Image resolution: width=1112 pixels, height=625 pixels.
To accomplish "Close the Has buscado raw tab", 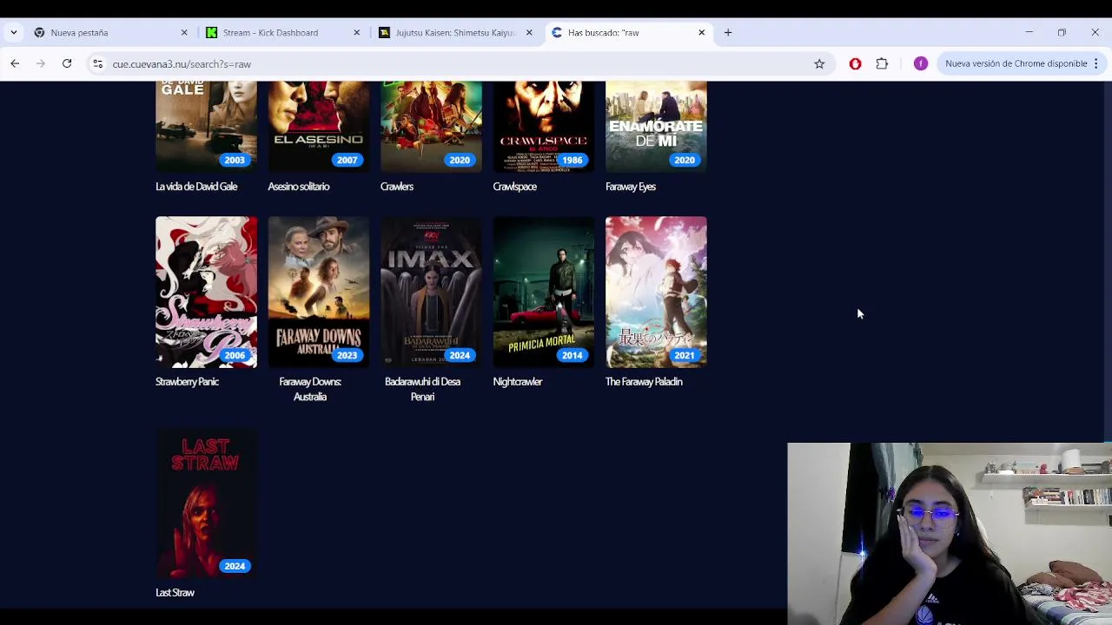I will [702, 32].
